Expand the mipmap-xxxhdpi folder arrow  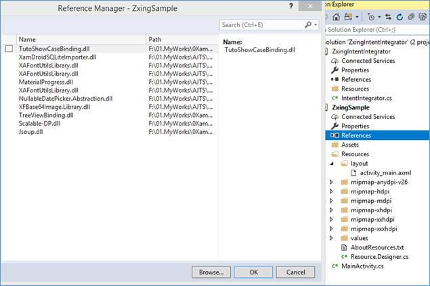pos(331,229)
